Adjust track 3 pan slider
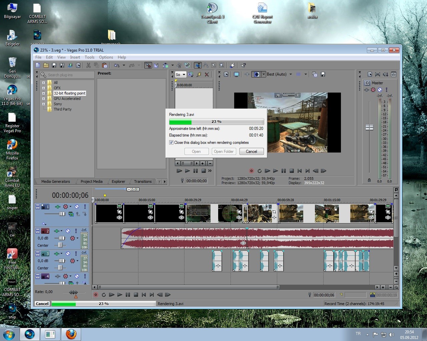 click(x=60, y=268)
